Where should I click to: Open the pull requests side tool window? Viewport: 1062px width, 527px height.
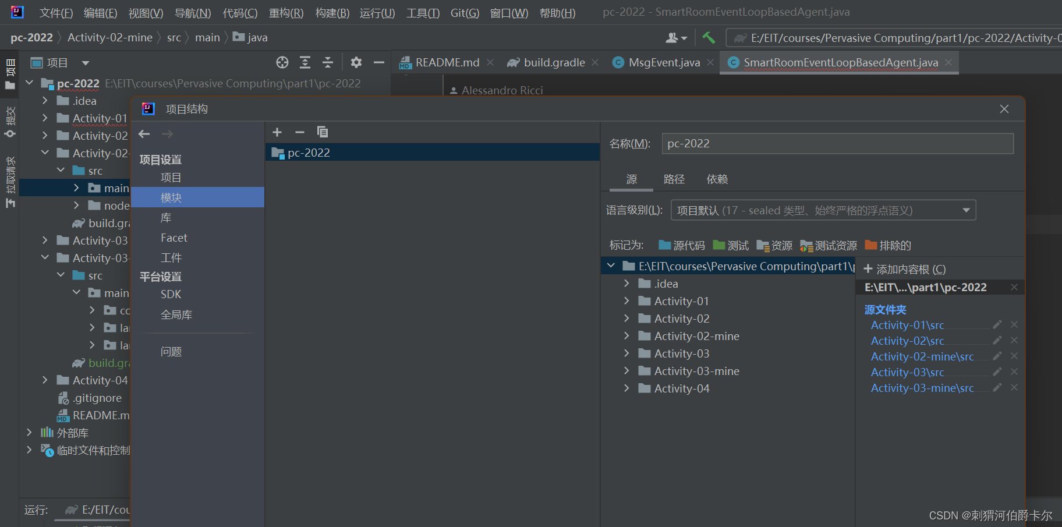click(x=10, y=182)
